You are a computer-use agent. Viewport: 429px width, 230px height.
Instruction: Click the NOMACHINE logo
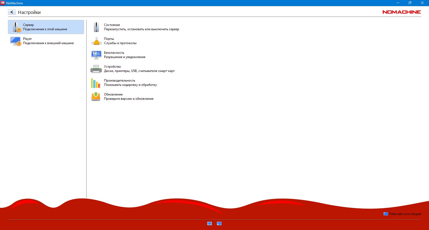click(401, 12)
